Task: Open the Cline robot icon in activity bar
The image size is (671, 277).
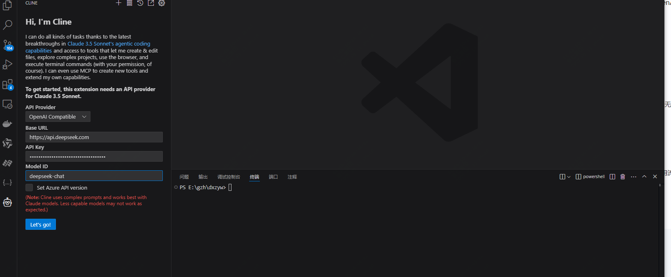Action: (7, 202)
